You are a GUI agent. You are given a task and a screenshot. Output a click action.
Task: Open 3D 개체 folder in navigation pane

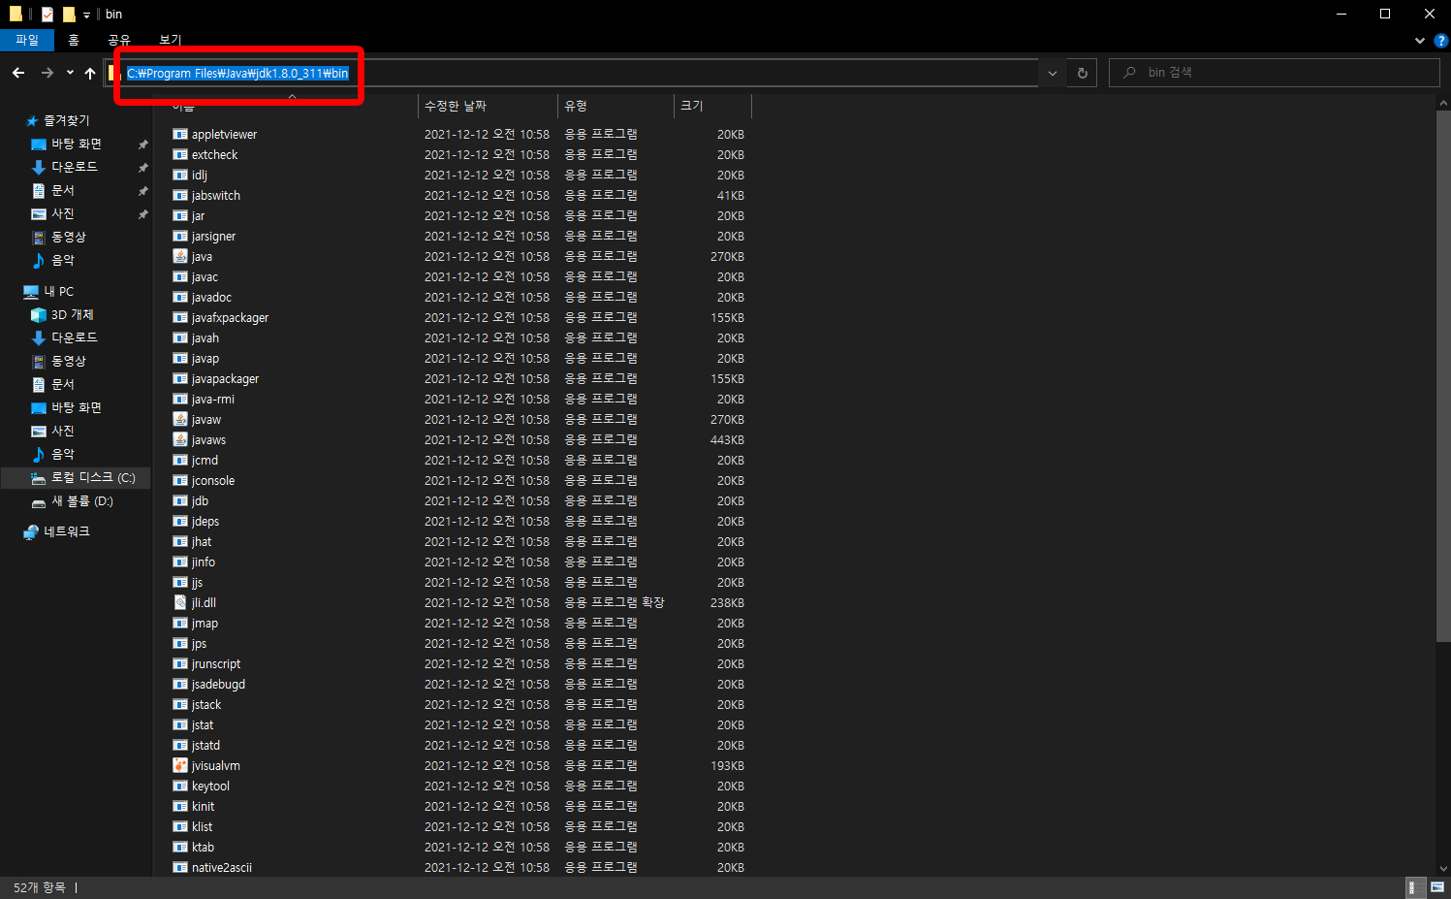[72, 314]
